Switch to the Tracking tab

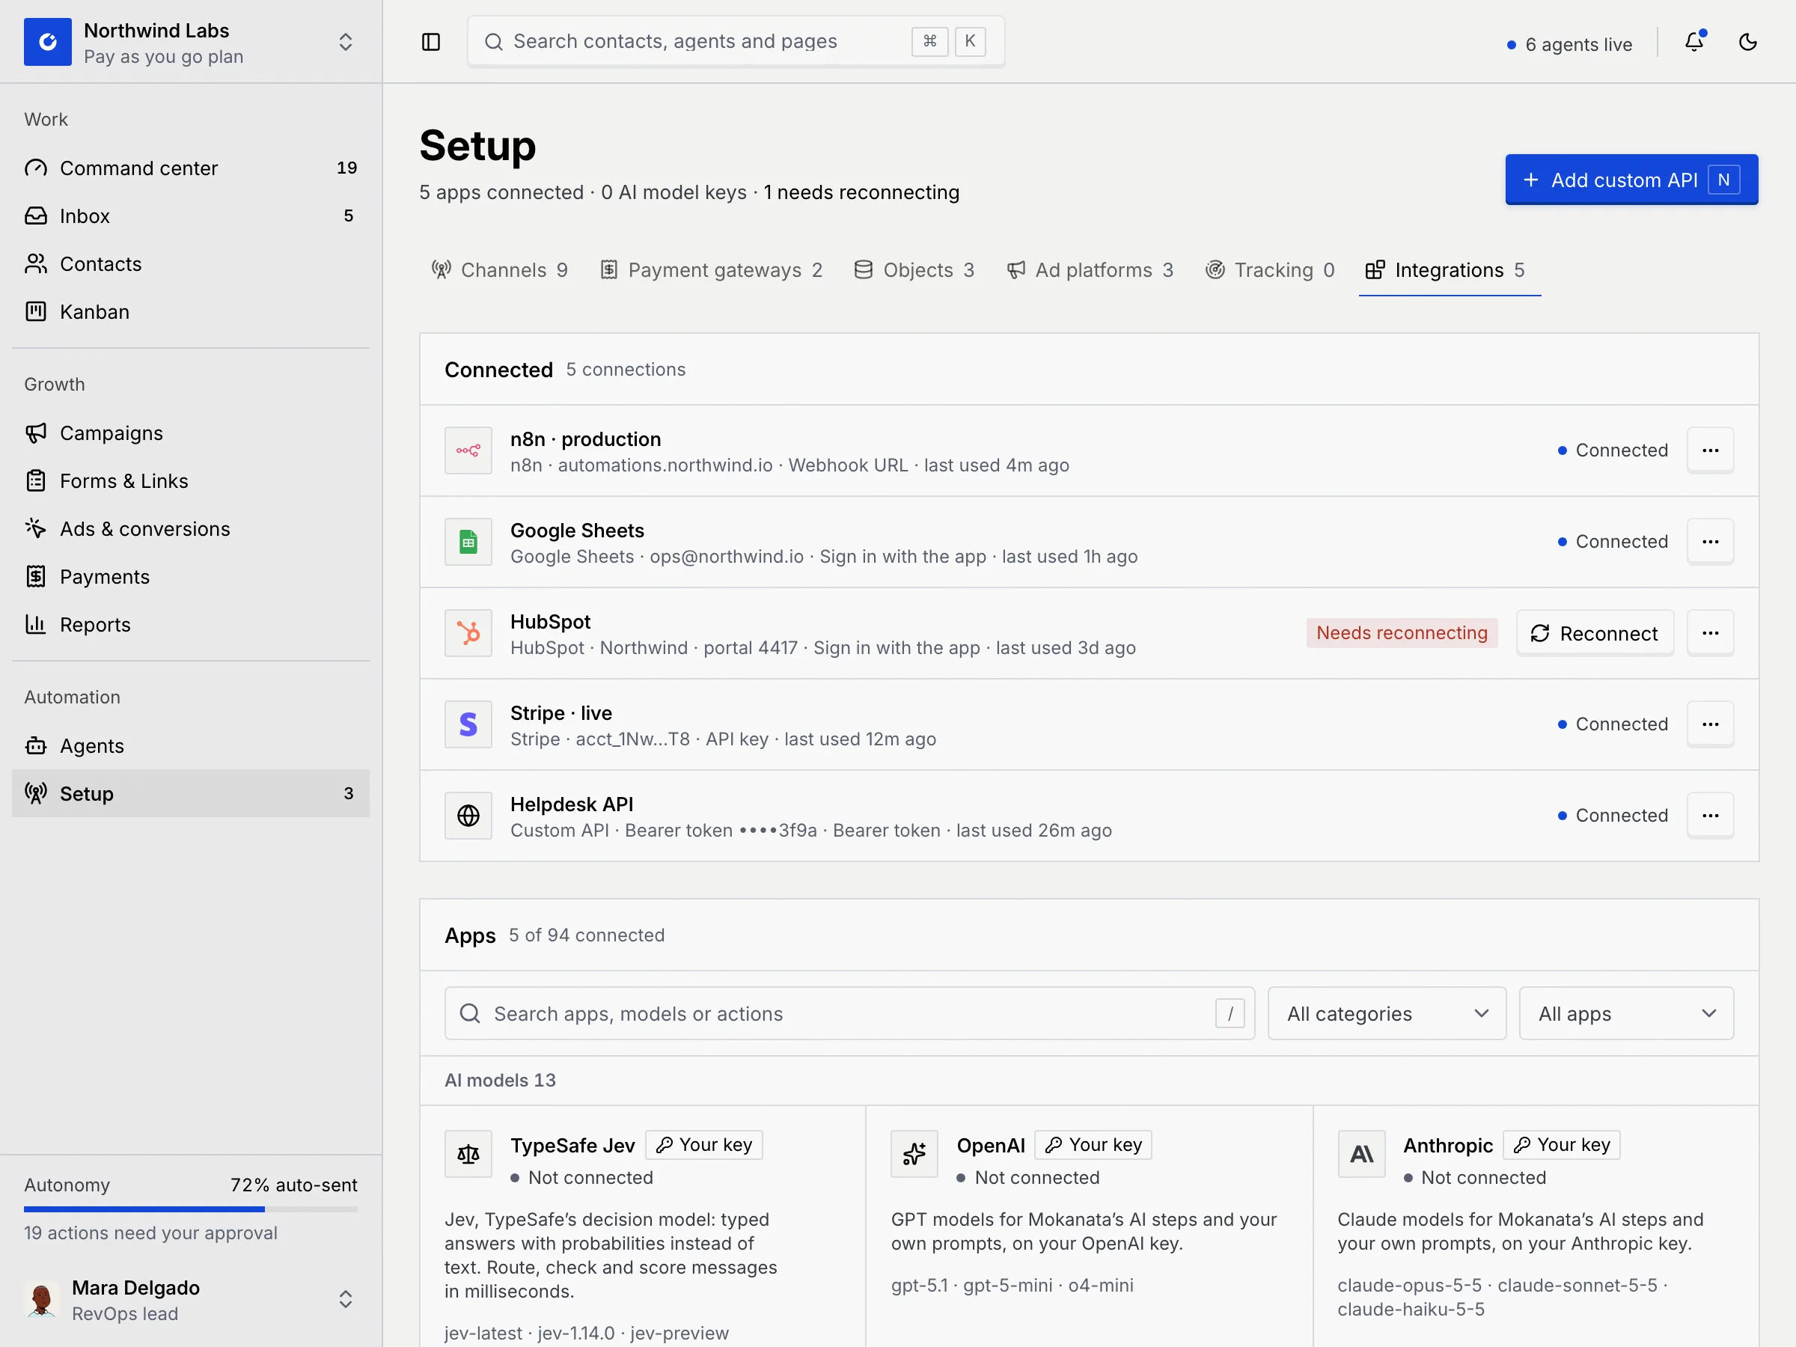tap(1271, 270)
